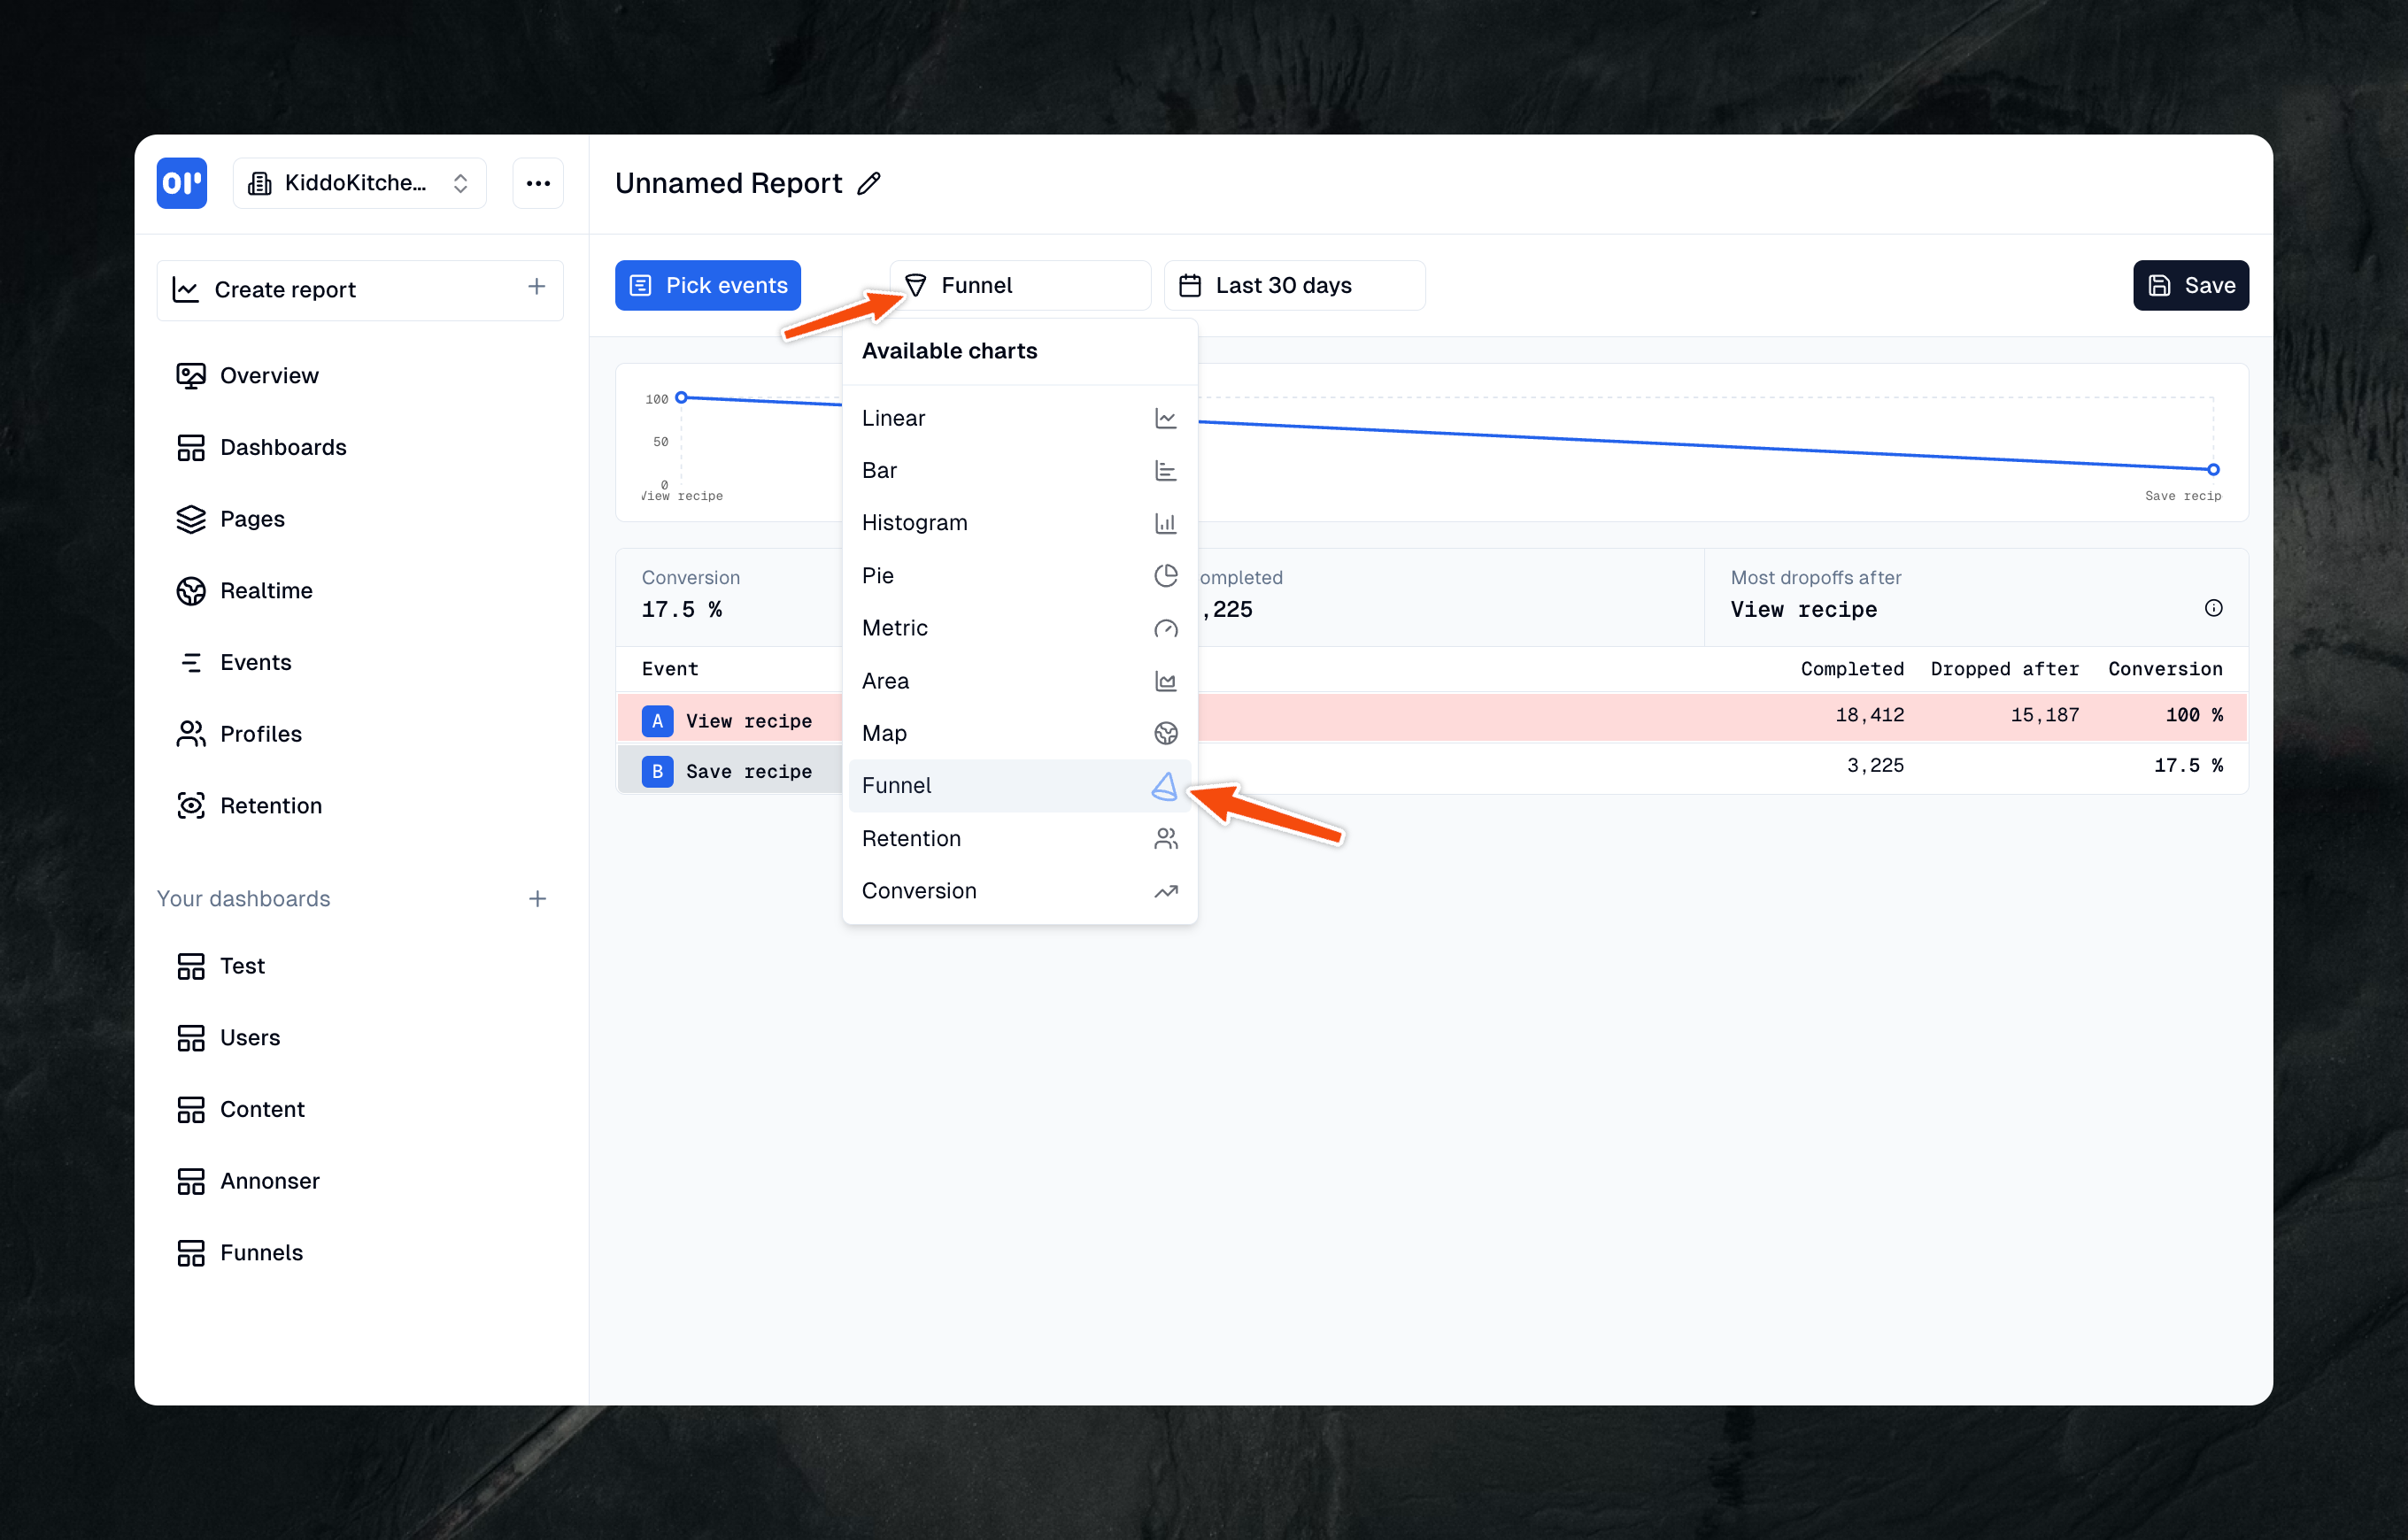Viewport: 2408px width, 1540px height.
Task: Click the info icon next to View recipe dropoffs
Action: (2214, 608)
